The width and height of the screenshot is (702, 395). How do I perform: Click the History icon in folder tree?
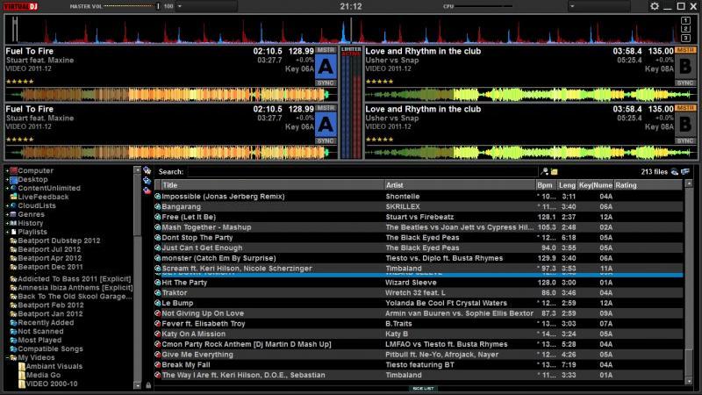14,223
